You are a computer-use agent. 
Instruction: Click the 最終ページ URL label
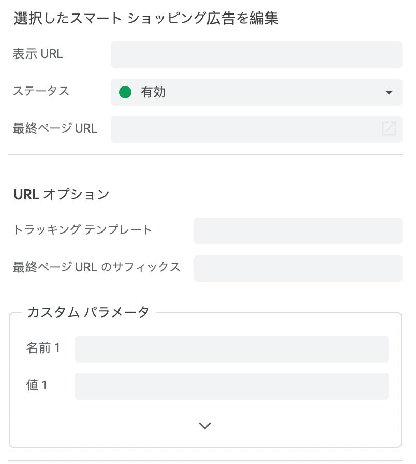pos(55,128)
